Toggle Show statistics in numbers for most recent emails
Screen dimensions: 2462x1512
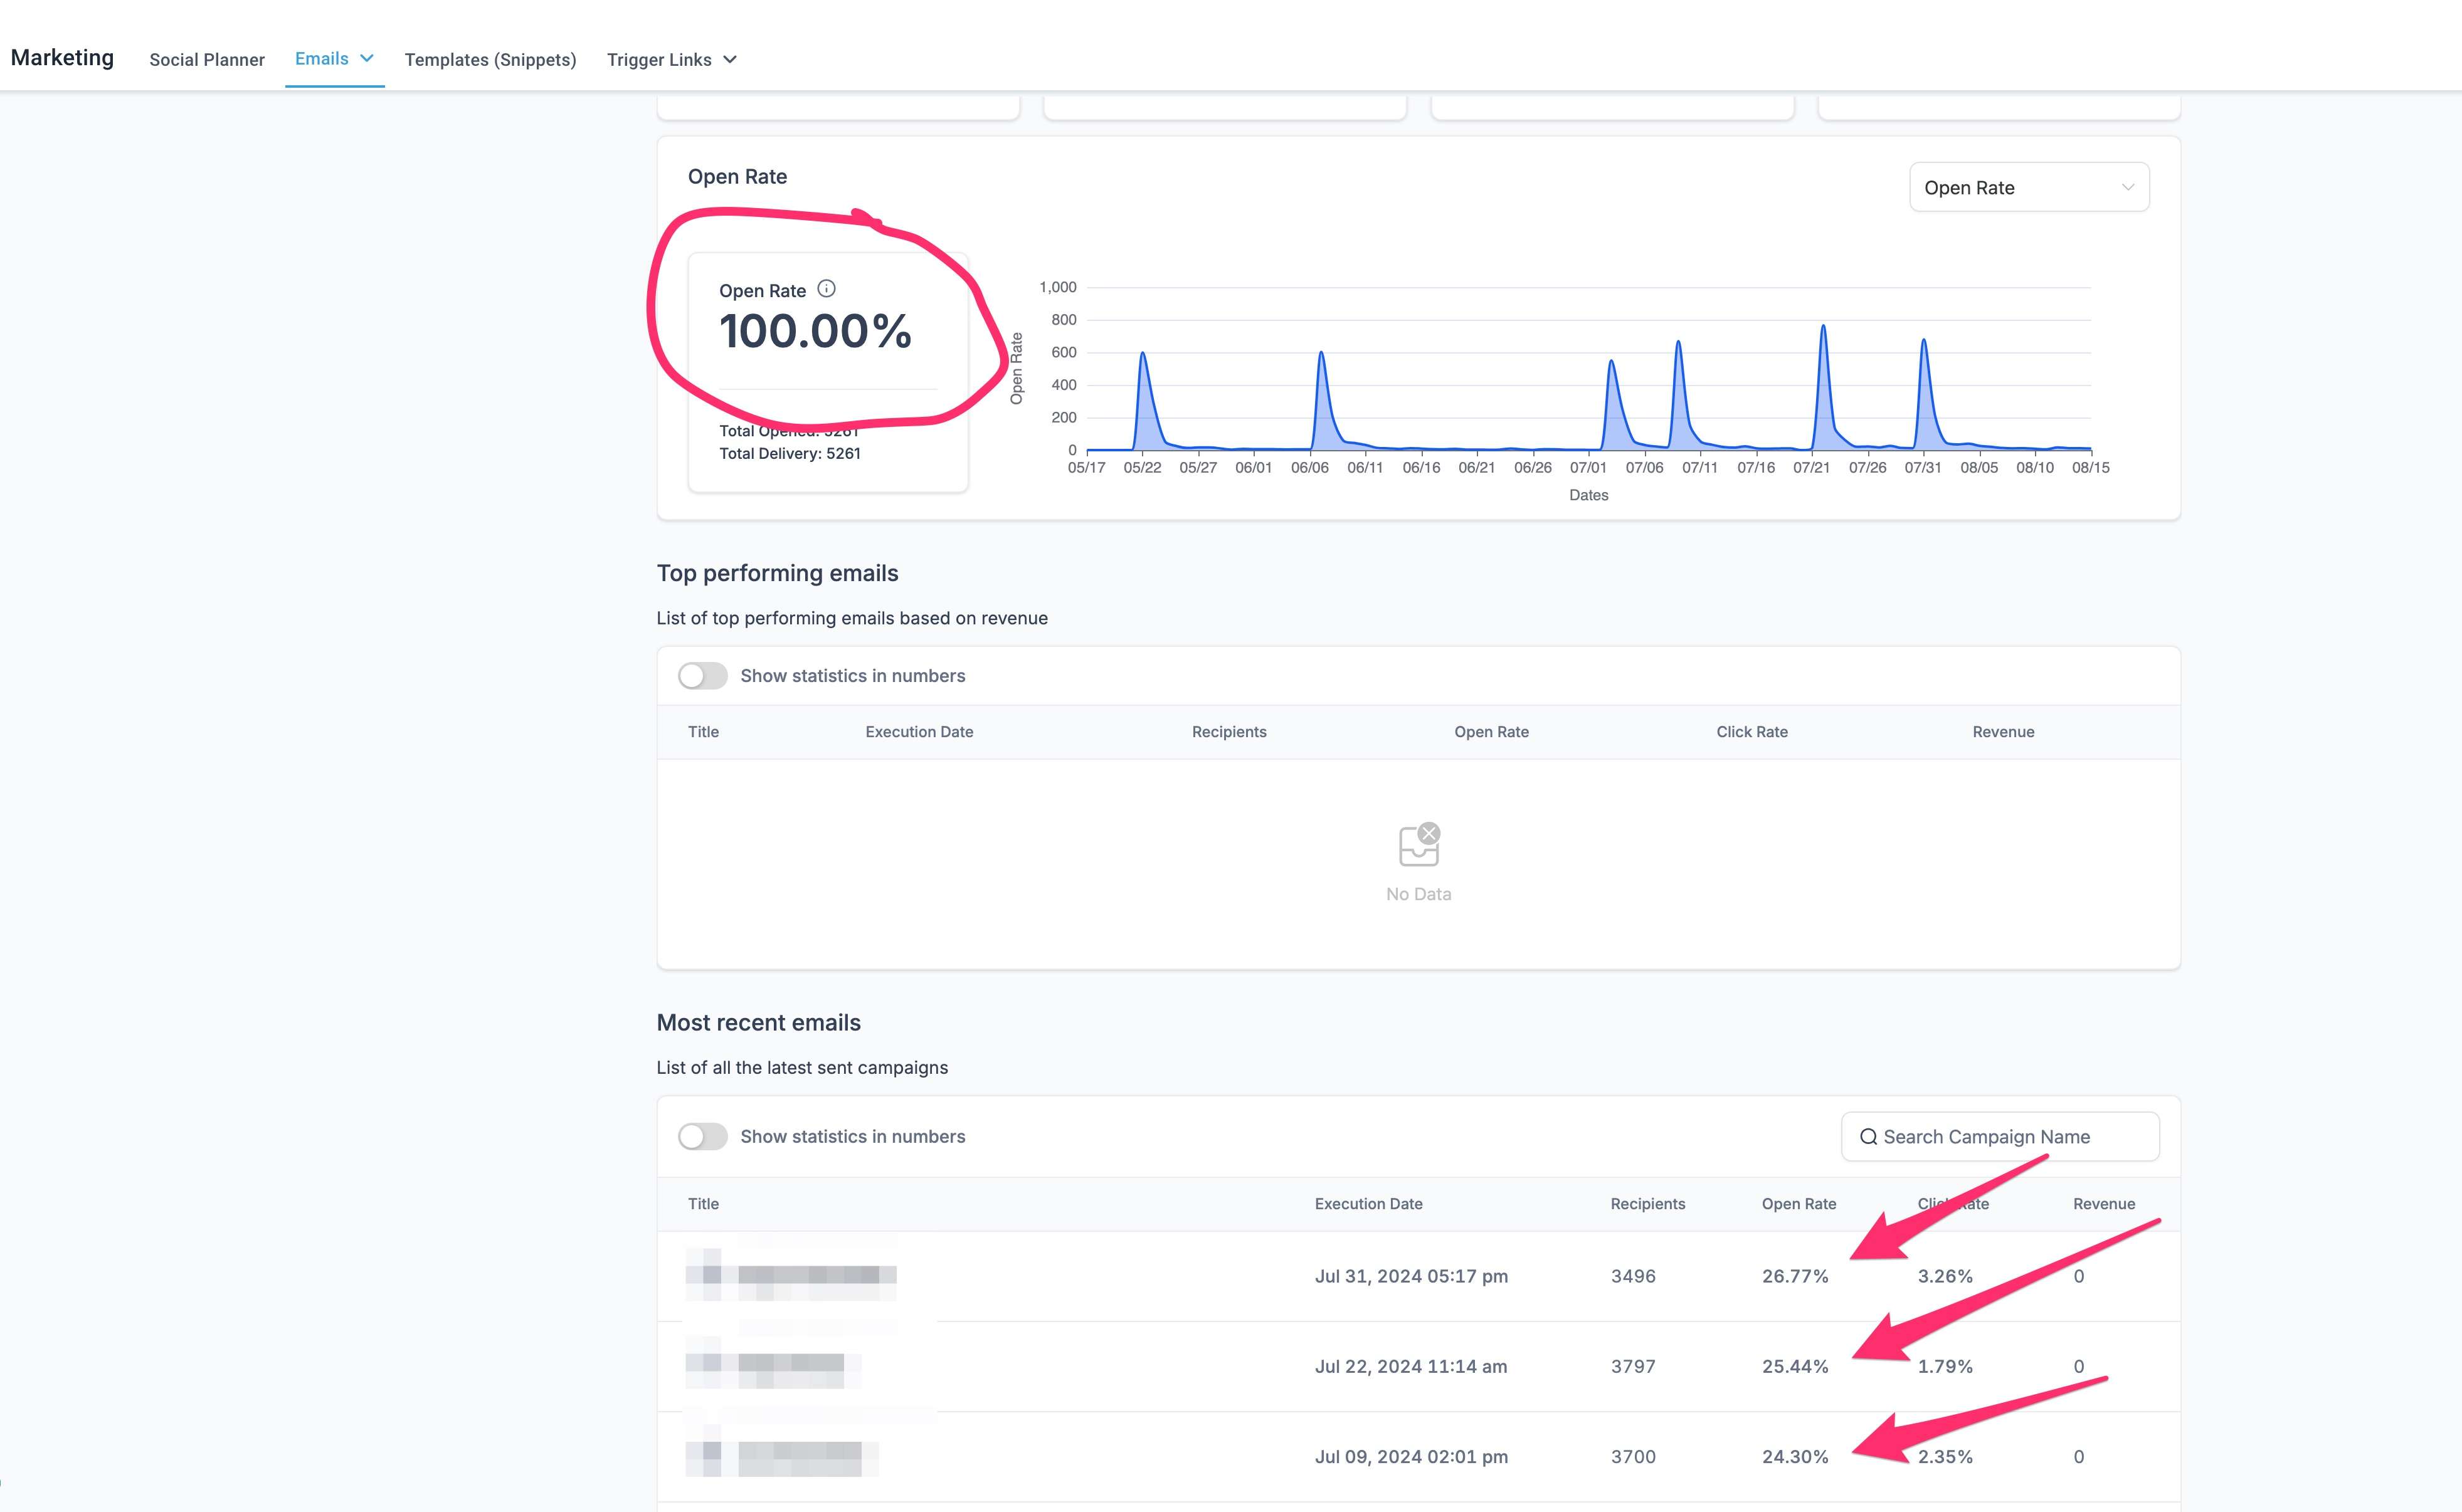point(702,1137)
